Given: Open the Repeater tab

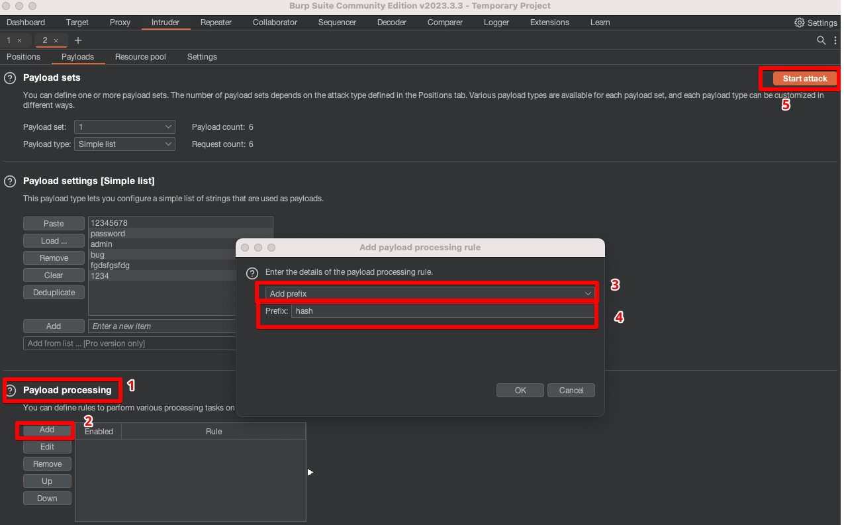Looking at the screenshot, I should (x=216, y=23).
